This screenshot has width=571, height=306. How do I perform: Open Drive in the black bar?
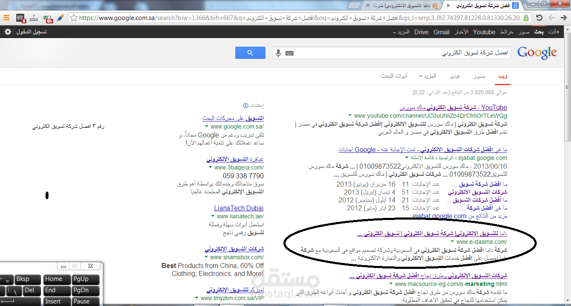click(421, 32)
